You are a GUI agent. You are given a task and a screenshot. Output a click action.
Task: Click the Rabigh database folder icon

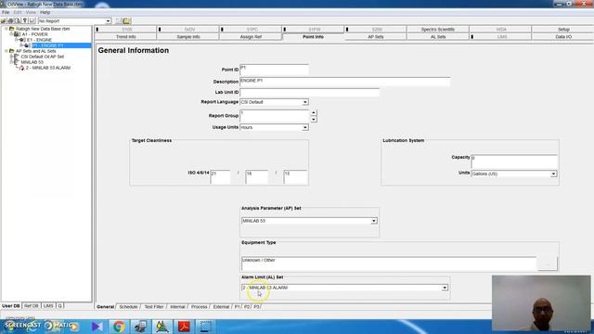click(11, 29)
